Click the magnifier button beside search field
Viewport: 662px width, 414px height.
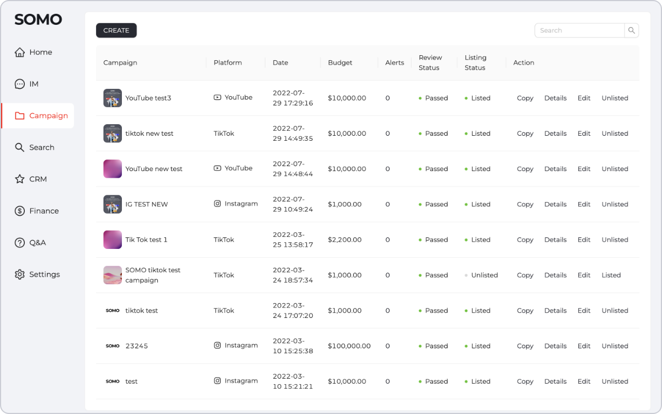coord(632,30)
